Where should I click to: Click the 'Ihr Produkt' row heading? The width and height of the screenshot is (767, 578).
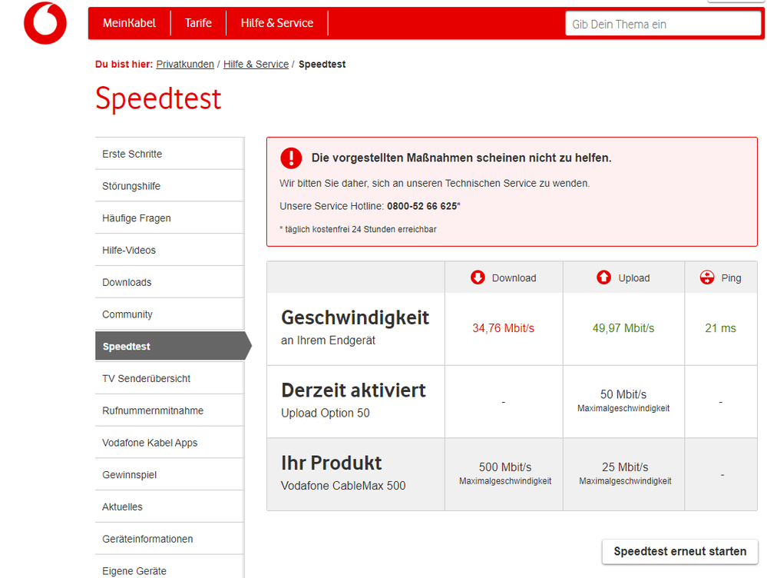[331, 463]
